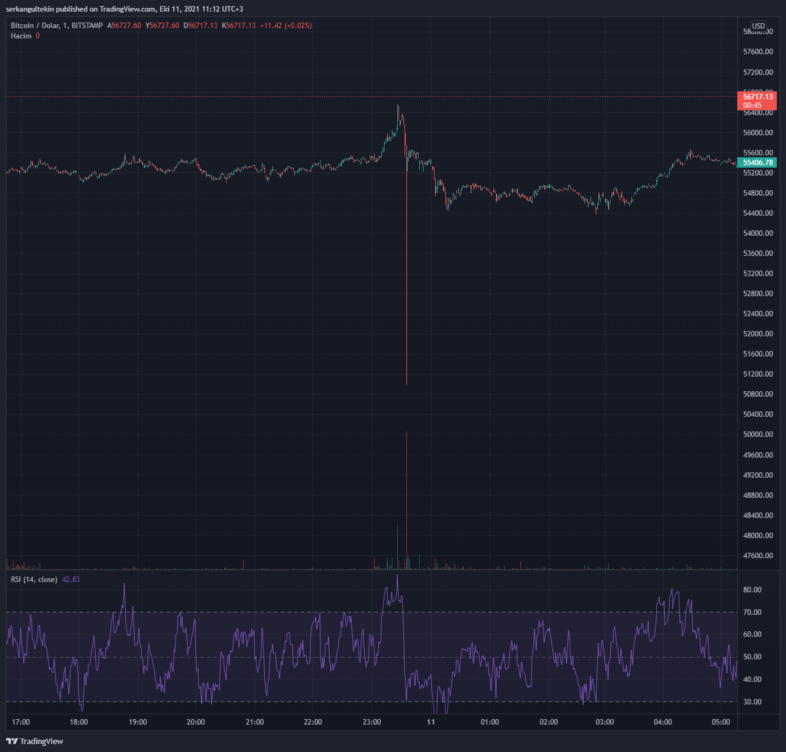The height and width of the screenshot is (752, 786).
Task: Click the green 55406.78 price label
Action: 757,163
